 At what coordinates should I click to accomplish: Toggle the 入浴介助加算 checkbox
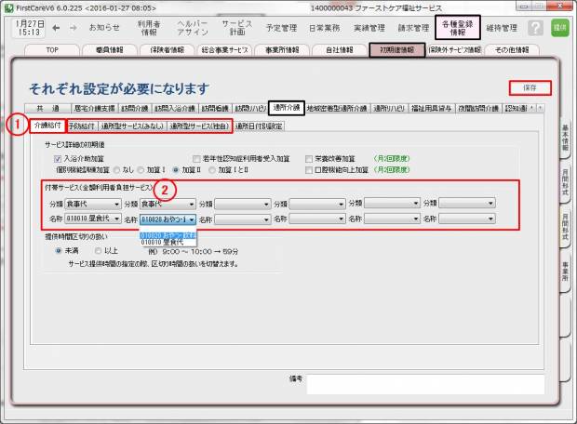(x=59, y=159)
